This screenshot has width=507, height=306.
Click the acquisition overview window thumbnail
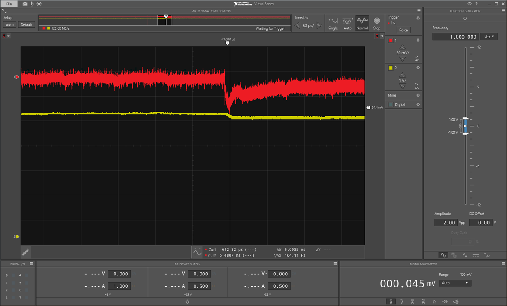click(165, 20)
